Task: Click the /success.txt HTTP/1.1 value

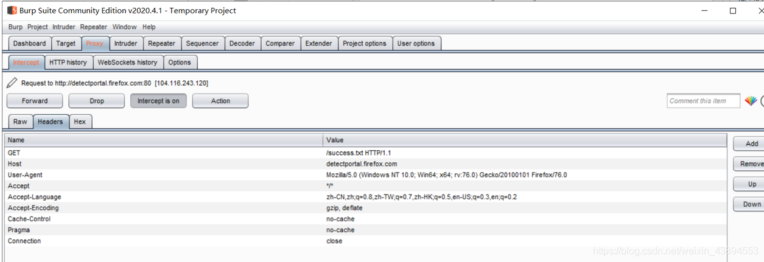Action: click(359, 153)
